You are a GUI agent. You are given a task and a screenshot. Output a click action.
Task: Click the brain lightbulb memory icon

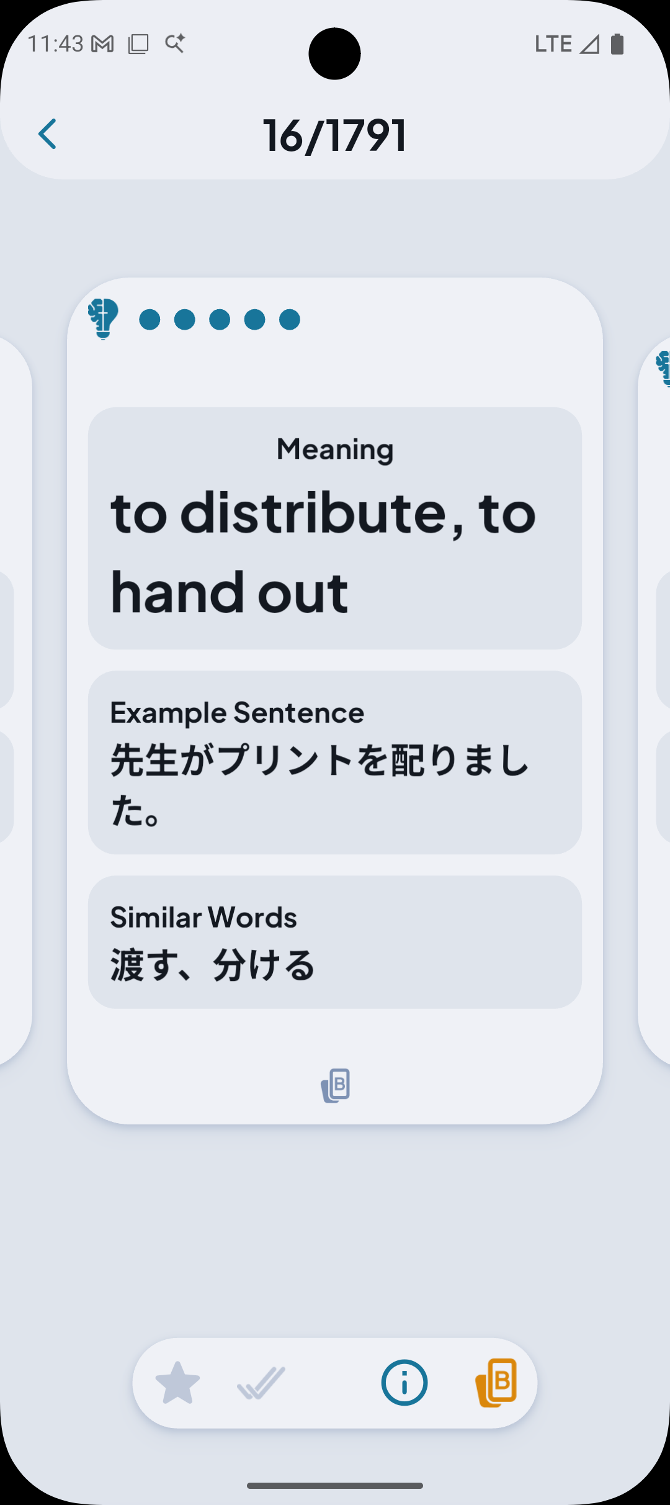tap(103, 319)
